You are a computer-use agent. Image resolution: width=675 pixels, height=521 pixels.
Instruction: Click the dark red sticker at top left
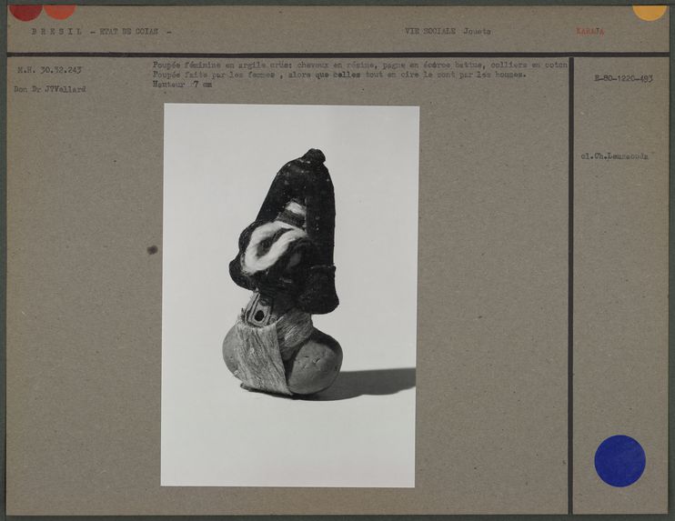click(x=25, y=11)
